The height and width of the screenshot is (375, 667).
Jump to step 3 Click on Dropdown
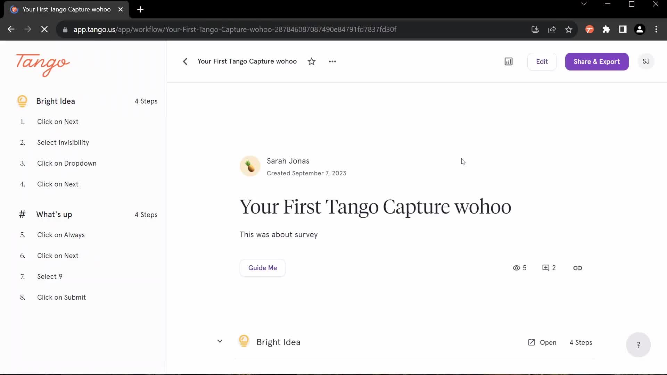[x=67, y=163]
